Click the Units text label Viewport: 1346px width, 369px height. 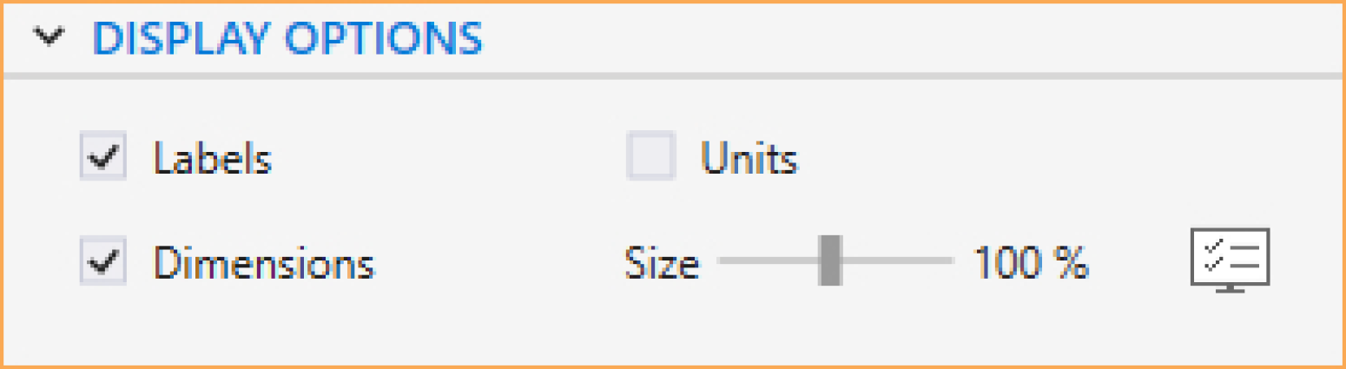point(749,158)
